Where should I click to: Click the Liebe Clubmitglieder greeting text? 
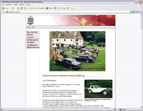click(50, 81)
